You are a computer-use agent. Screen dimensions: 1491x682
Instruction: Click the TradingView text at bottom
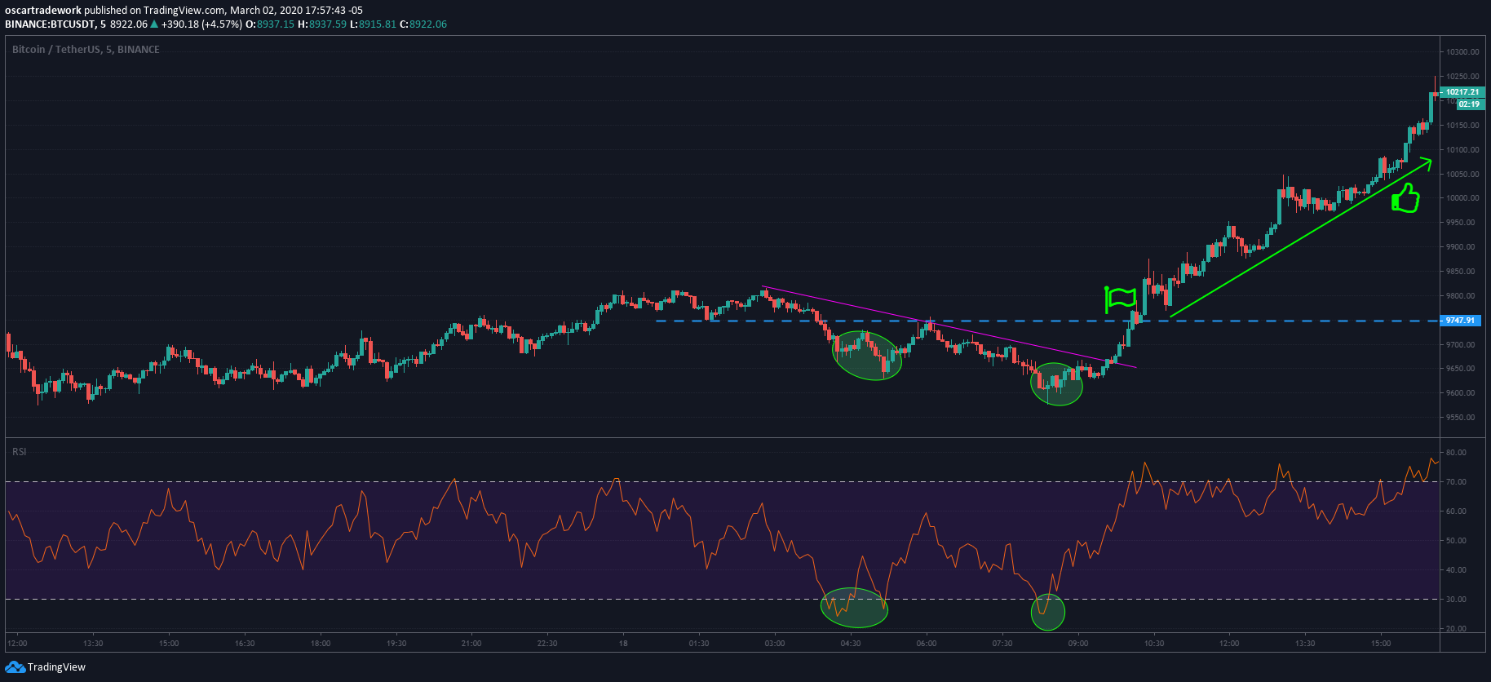coord(56,667)
